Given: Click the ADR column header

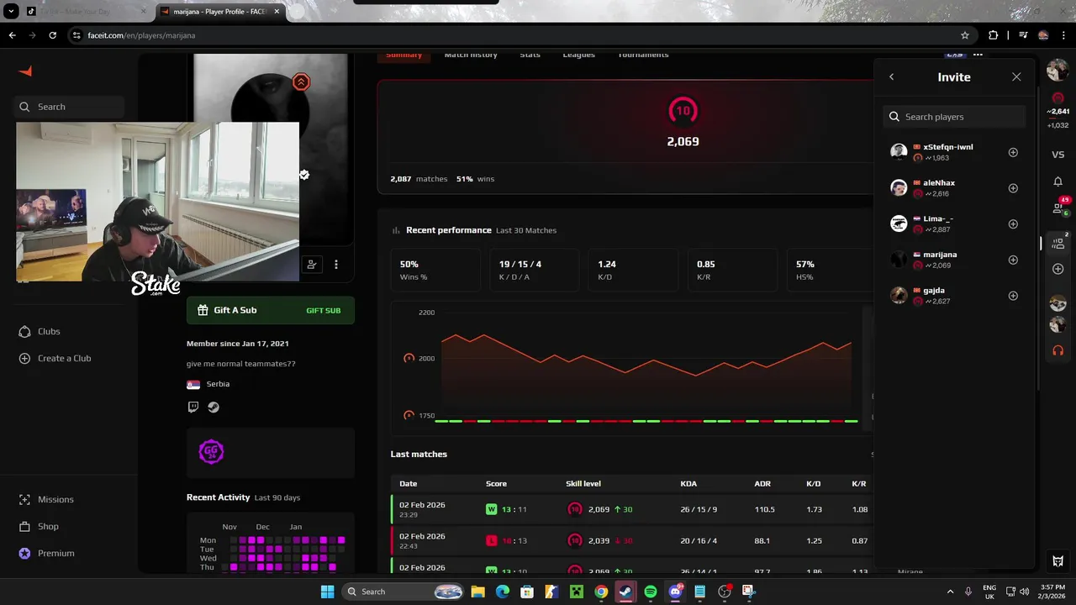Looking at the screenshot, I should pyautogui.click(x=762, y=484).
